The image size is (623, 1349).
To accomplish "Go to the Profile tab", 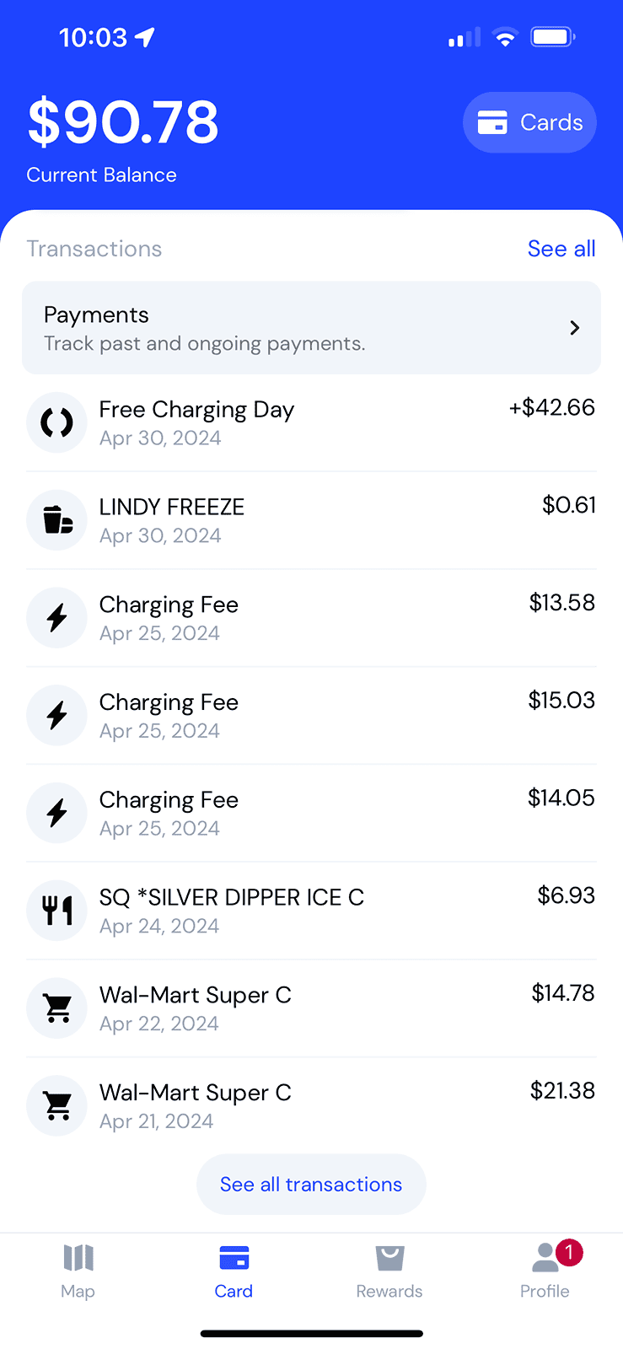I will point(545,1271).
